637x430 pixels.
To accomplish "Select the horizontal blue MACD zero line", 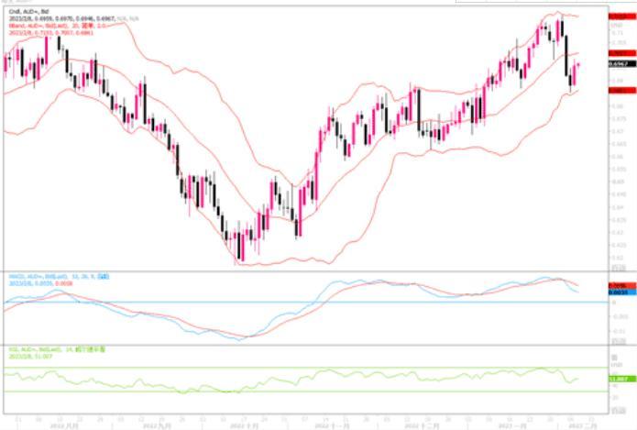I will 275,302.
